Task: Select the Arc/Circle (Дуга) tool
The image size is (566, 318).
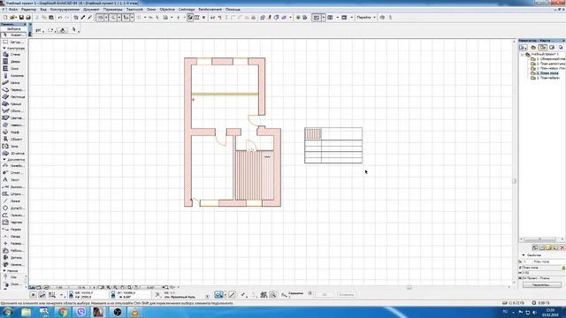Action: tap(13, 208)
